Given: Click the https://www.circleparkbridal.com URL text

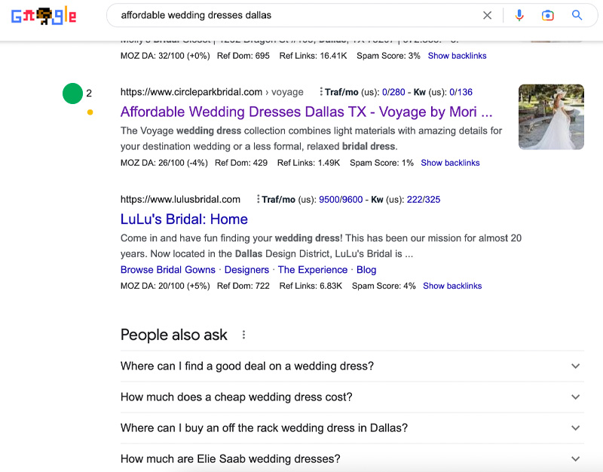Looking at the screenshot, I should pyautogui.click(x=191, y=92).
